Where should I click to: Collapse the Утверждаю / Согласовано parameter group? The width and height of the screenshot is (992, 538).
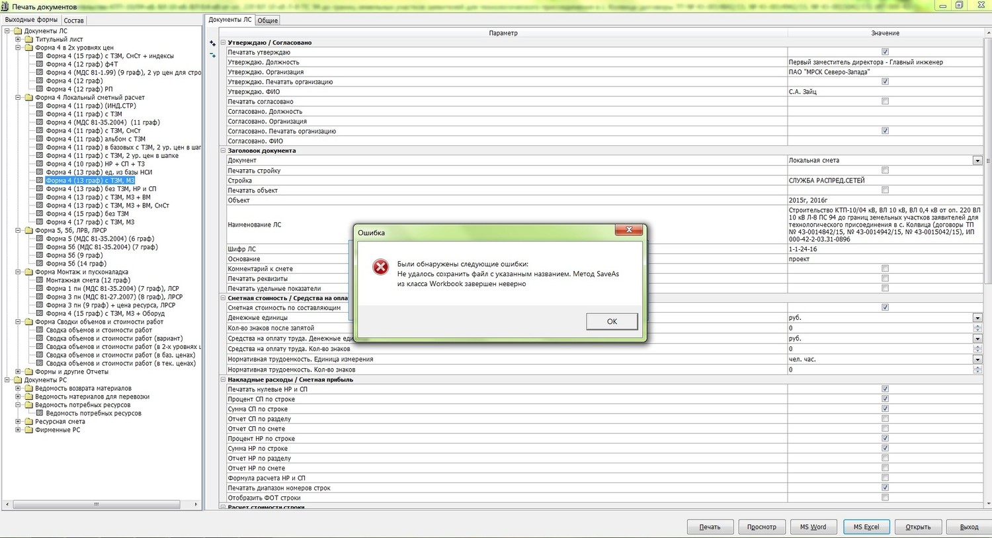point(223,42)
